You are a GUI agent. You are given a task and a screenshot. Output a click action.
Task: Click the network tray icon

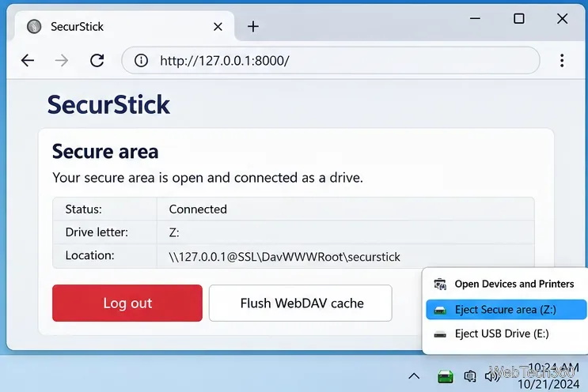470,376
